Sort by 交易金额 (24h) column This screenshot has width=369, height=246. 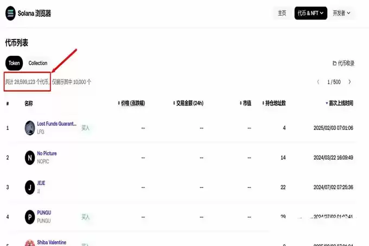pos(188,103)
